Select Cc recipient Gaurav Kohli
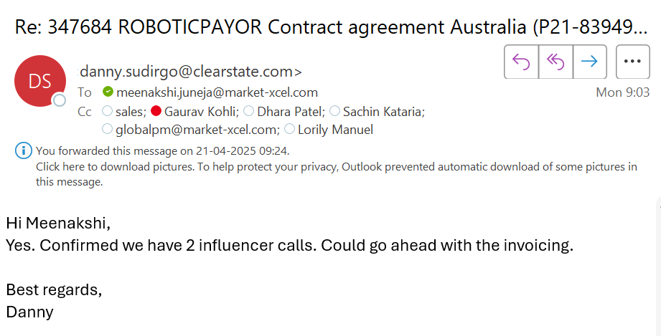Image resolution: width=661 pixels, height=336 pixels. click(202, 112)
